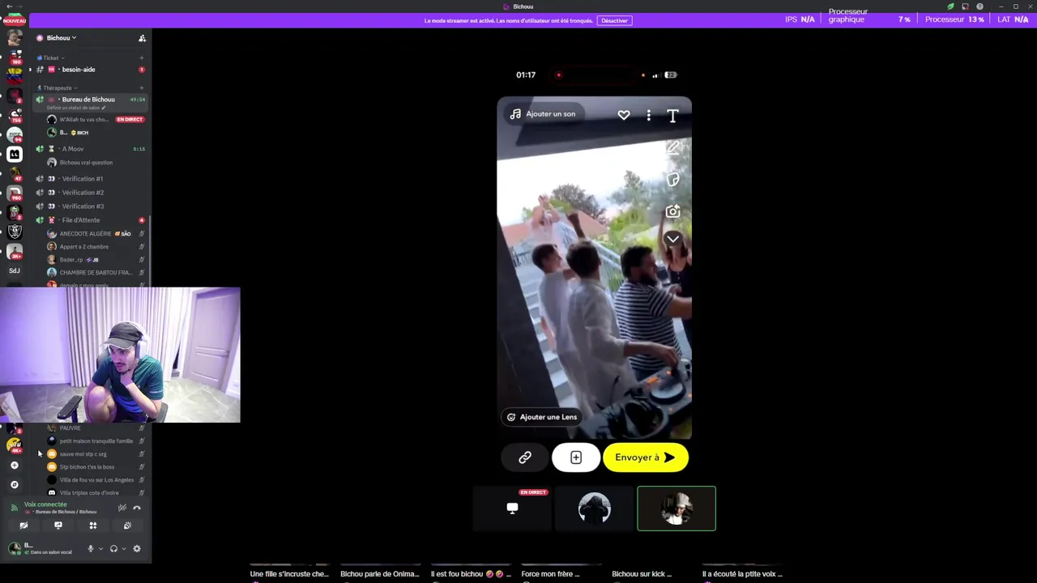Click the camera-plus icon on the snap
The image size is (1037, 583).
coord(672,211)
